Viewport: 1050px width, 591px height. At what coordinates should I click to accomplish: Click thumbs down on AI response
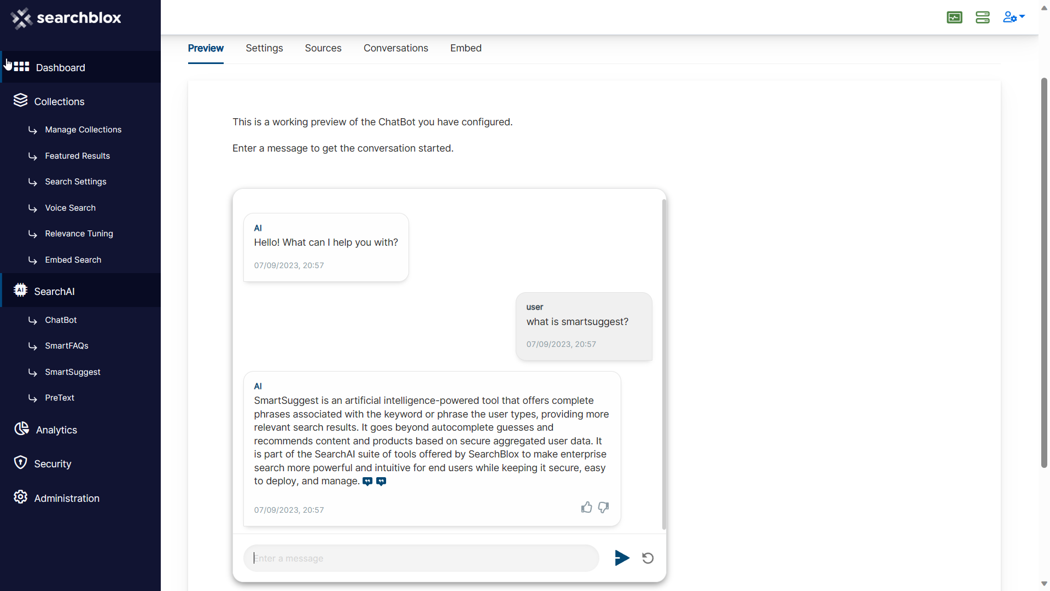point(603,507)
